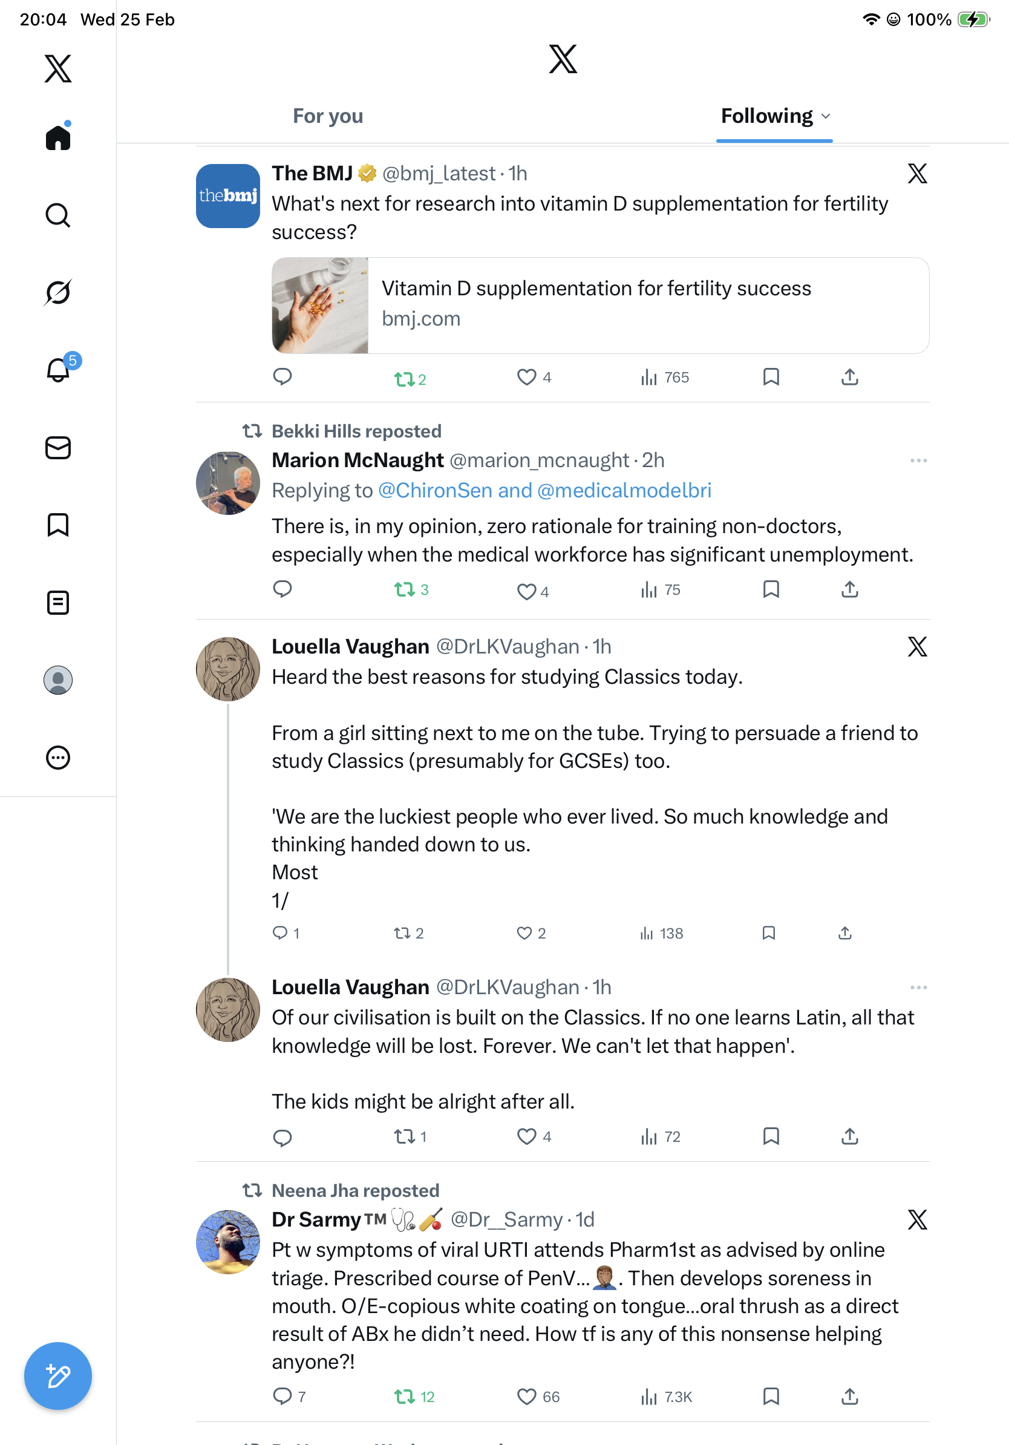Open the Search icon in sidebar
The height and width of the screenshot is (1445, 1009).
[x=58, y=215]
